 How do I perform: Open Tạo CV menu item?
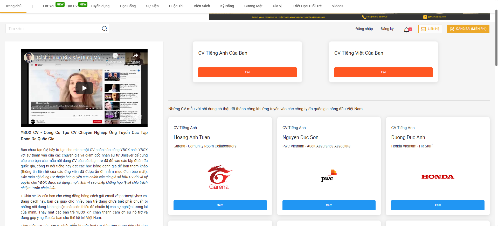click(x=72, y=6)
